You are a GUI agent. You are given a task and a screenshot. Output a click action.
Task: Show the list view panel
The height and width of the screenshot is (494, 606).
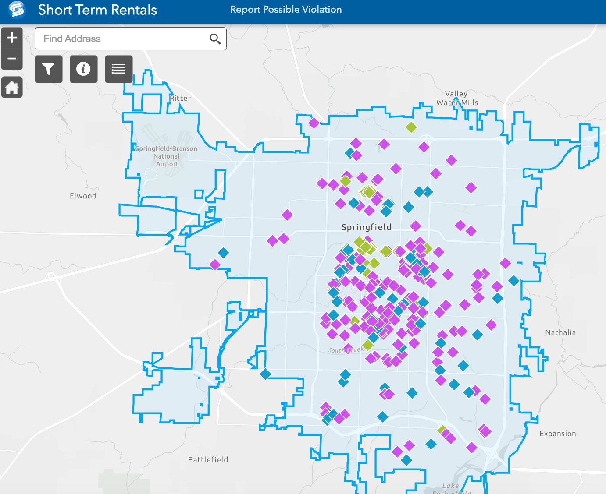[118, 69]
